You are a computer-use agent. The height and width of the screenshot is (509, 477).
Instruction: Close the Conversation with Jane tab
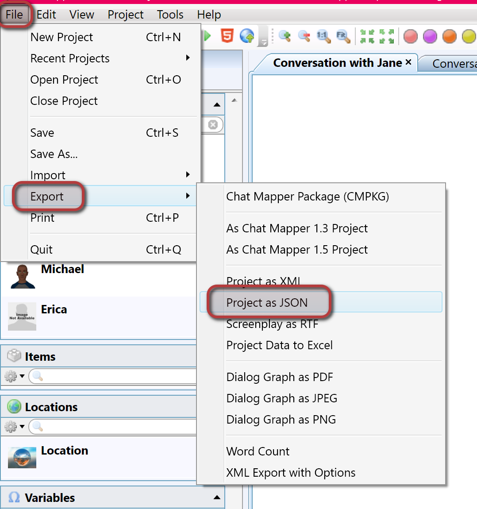[x=408, y=62]
